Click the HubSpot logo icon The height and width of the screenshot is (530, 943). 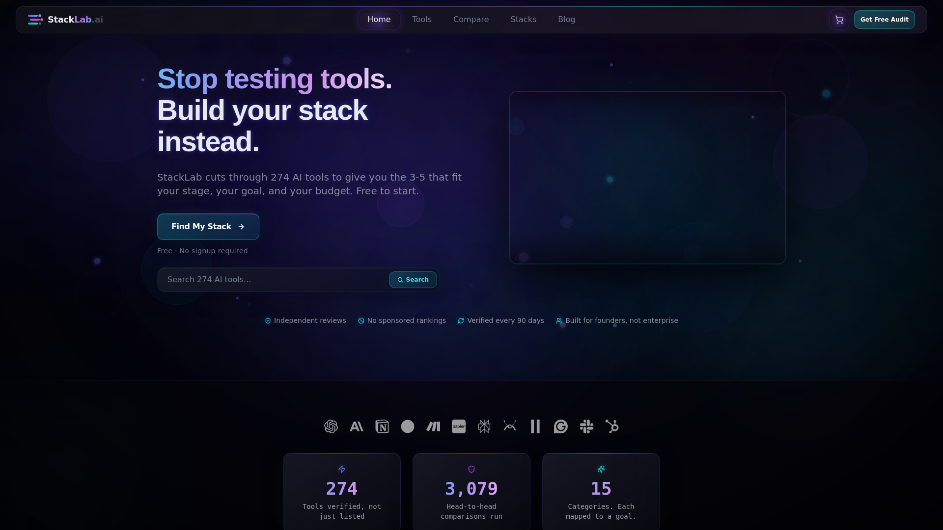[x=612, y=426]
